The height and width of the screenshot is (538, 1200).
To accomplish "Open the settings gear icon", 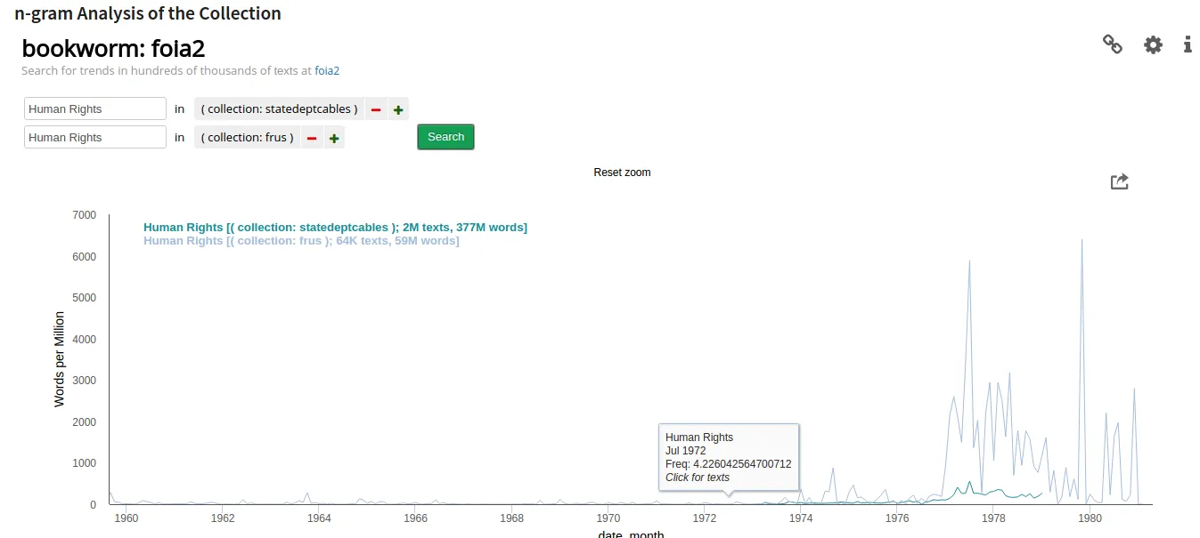I will point(1153,44).
